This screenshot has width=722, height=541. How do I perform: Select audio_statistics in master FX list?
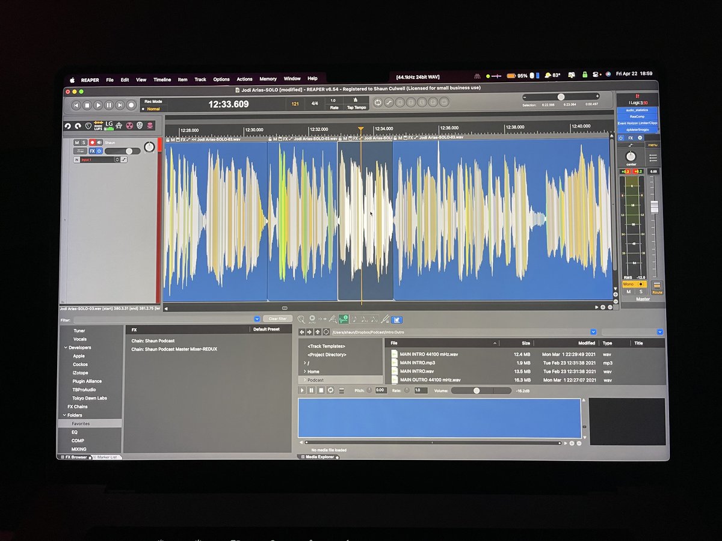coord(637,110)
